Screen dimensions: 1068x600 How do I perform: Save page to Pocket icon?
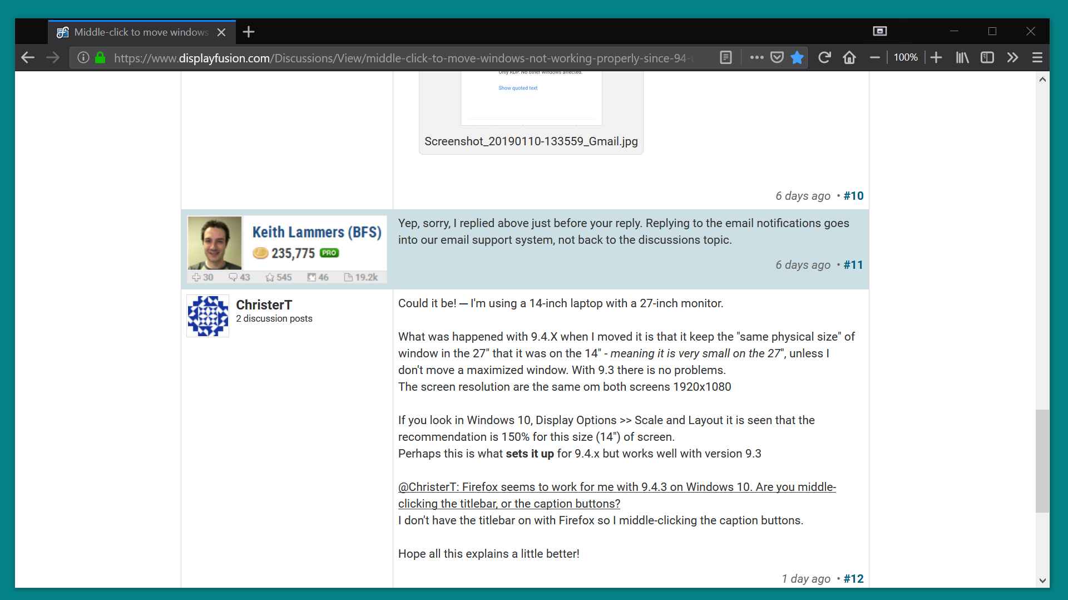coord(777,57)
